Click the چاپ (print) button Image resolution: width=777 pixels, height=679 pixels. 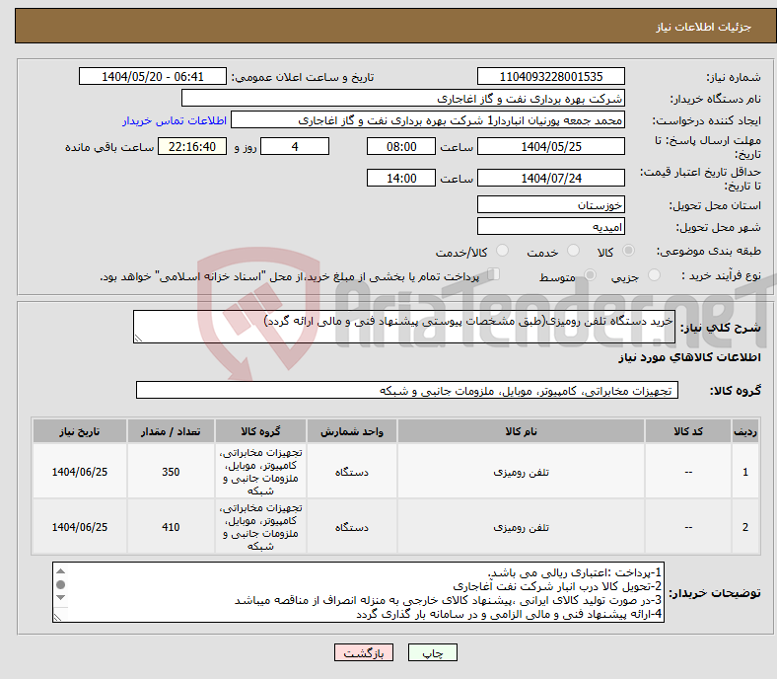[x=432, y=652]
